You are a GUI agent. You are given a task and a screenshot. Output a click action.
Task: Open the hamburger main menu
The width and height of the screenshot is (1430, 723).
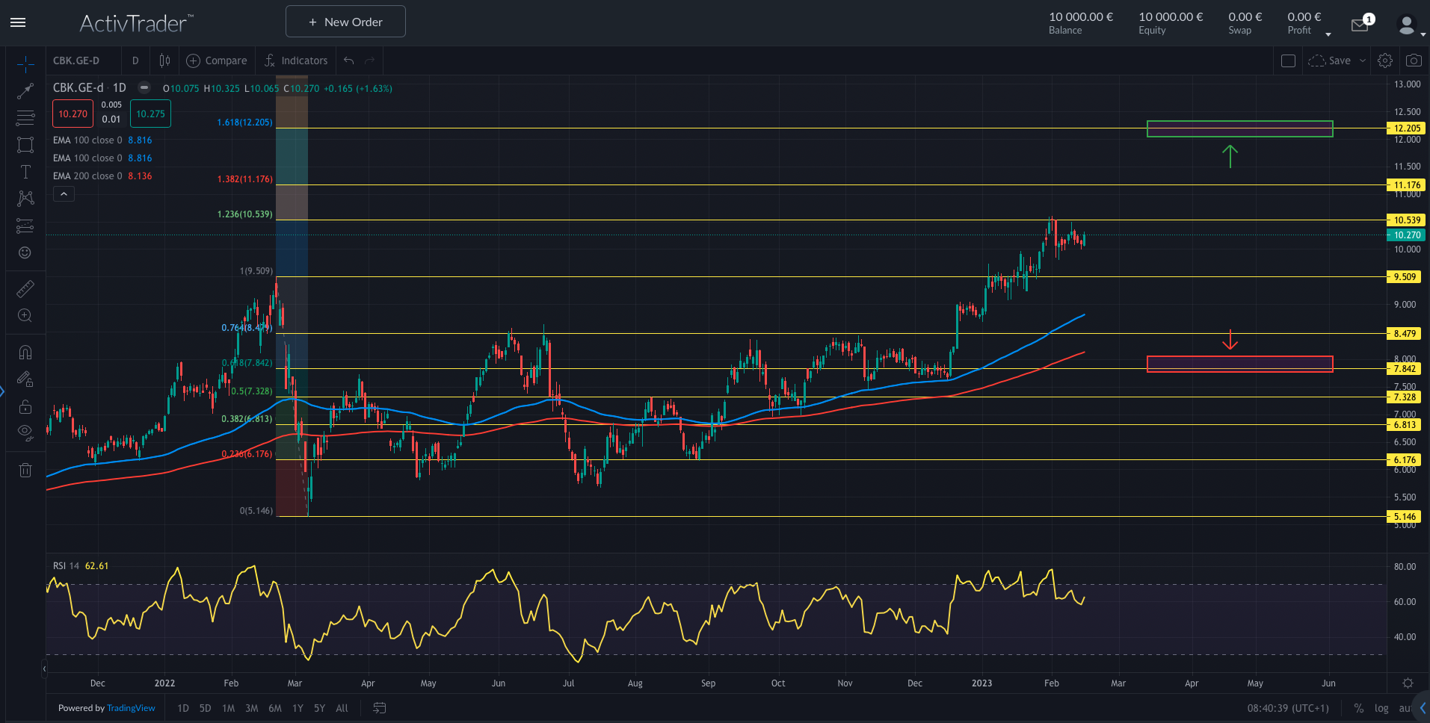click(18, 22)
